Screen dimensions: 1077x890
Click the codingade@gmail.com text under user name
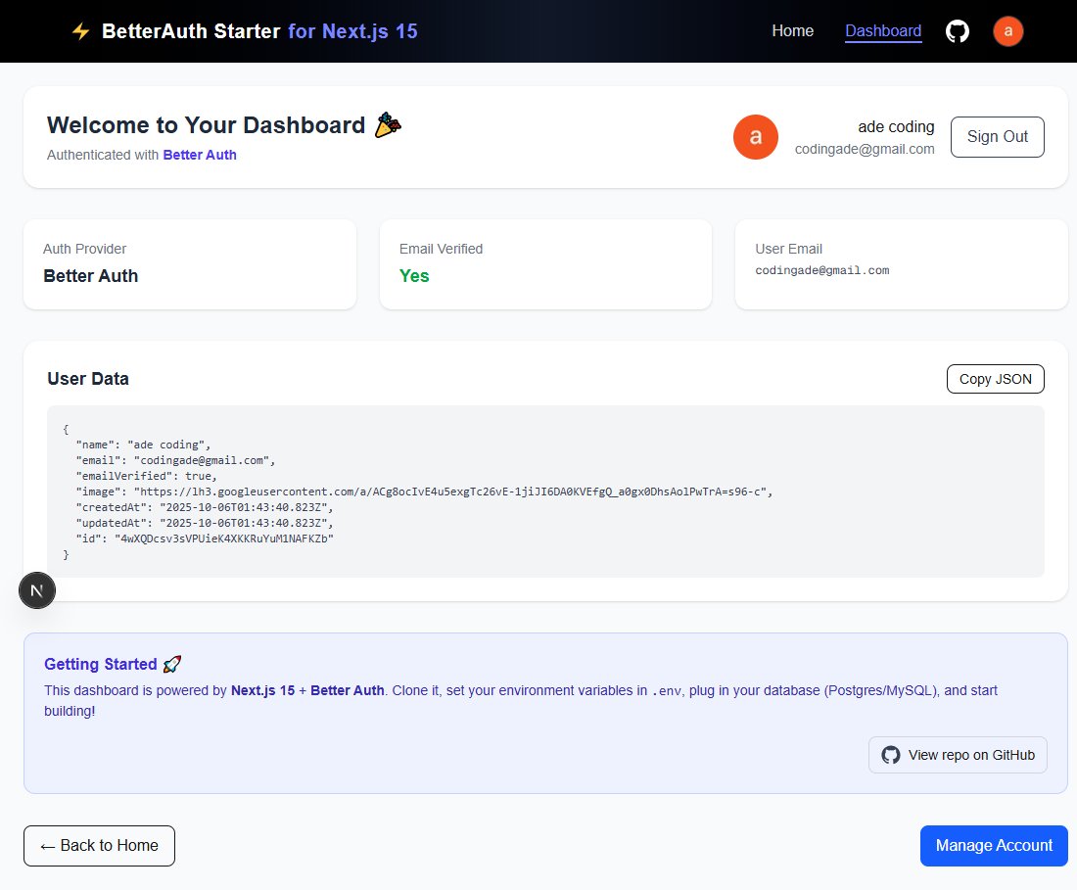click(x=865, y=149)
